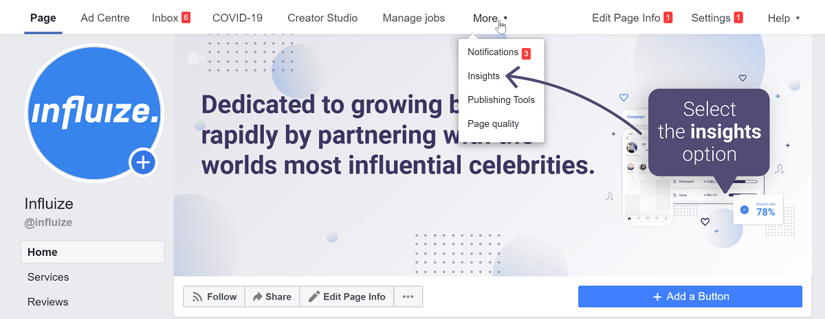Choose Publishing Tools from the menu
The height and width of the screenshot is (319, 825).
(x=501, y=100)
